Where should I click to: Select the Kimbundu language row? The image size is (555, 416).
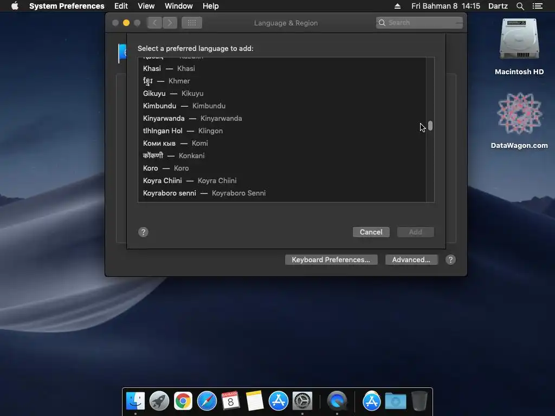tap(282, 106)
